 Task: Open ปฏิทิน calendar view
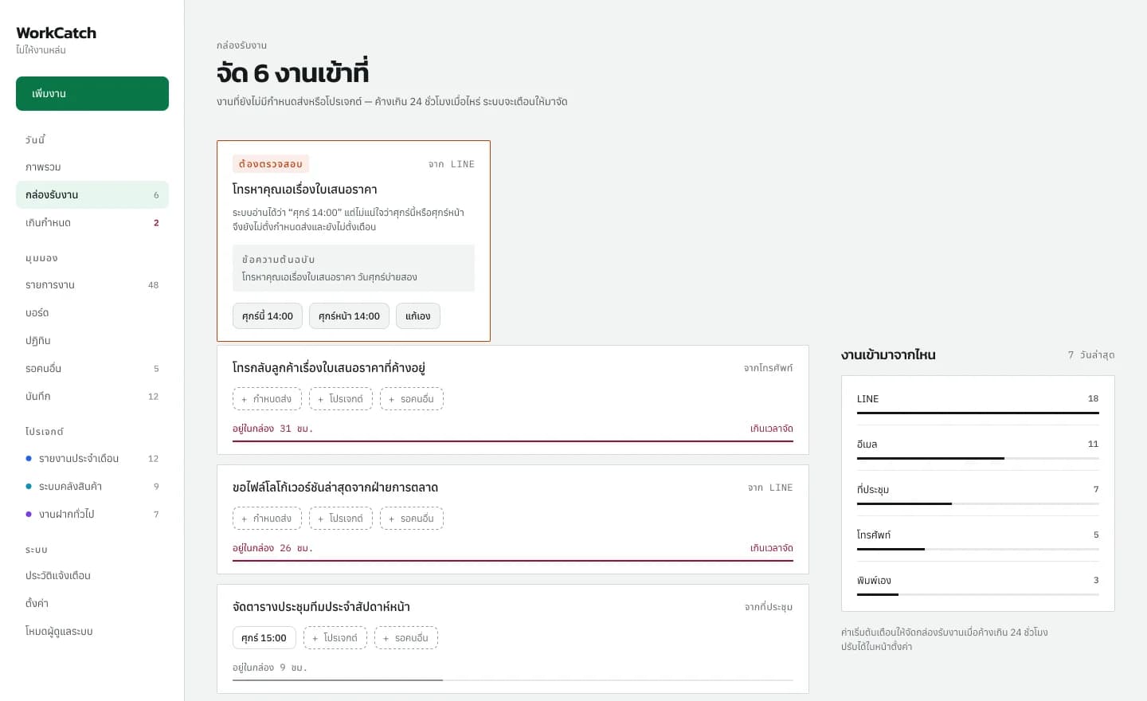92,341
